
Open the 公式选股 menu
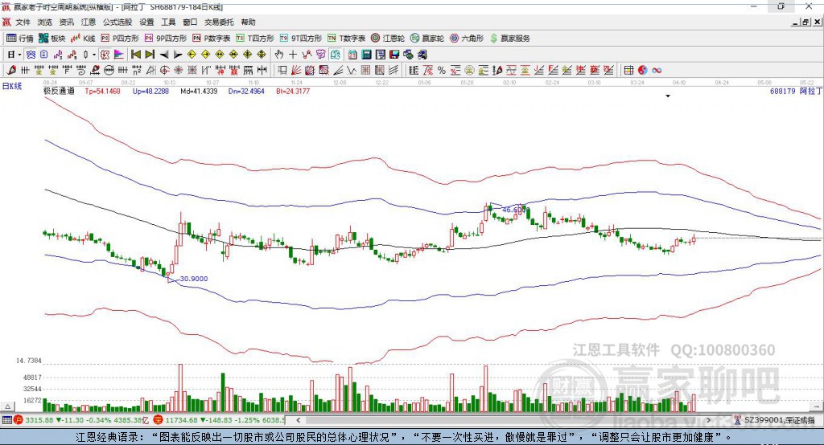(117, 22)
